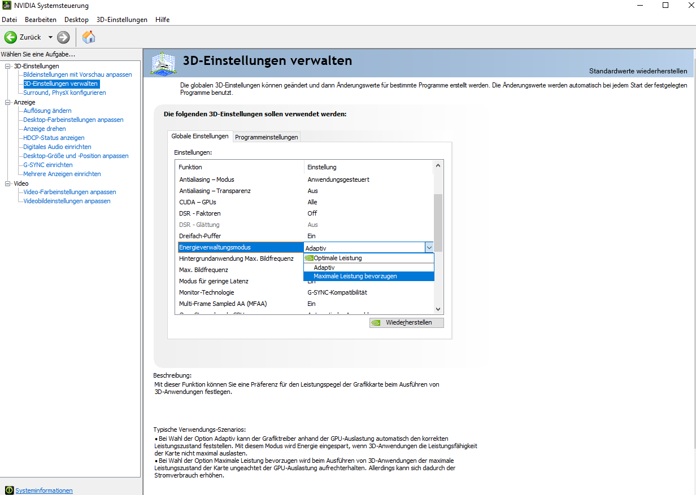Close the Energieverwaltungsmodus dropdown arrow
Screen dimensions: 696x495
(x=429, y=247)
